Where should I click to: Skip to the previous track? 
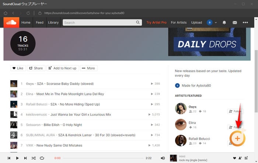(9, 158)
